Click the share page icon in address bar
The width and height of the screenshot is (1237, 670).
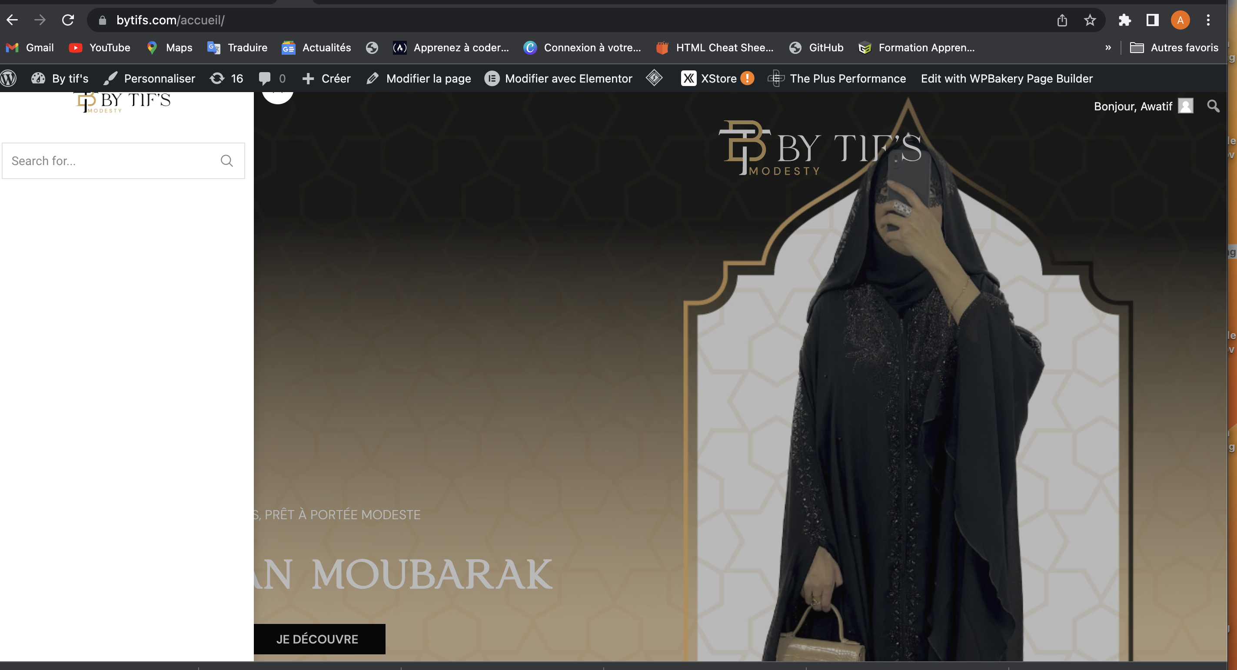click(1062, 20)
